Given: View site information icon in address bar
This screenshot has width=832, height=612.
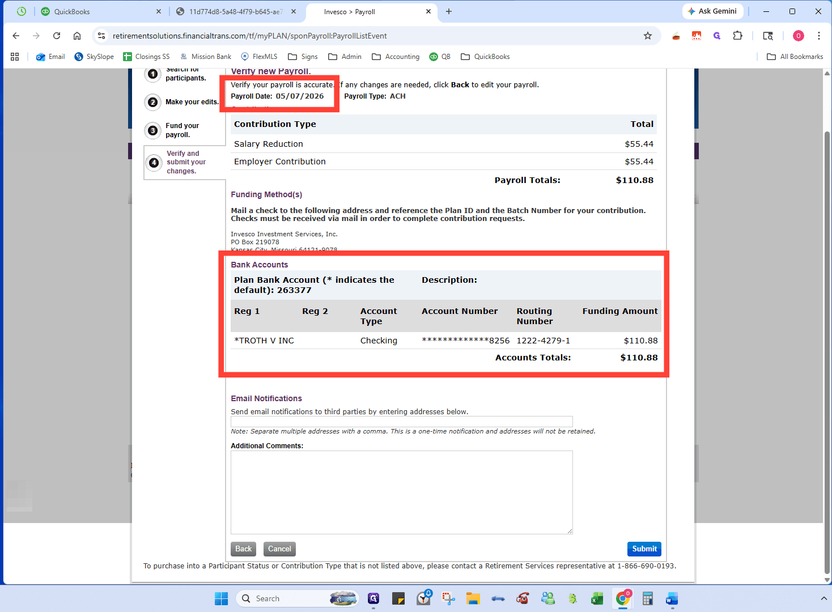Looking at the screenshot, I should pos(101,36).
